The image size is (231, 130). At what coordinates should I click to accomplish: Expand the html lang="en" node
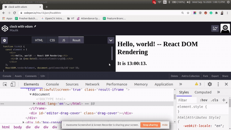(x=34, y=104)
